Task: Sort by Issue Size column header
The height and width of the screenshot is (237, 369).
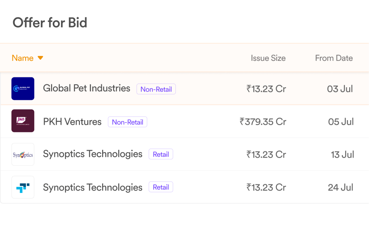Action: tap(268, 58)
